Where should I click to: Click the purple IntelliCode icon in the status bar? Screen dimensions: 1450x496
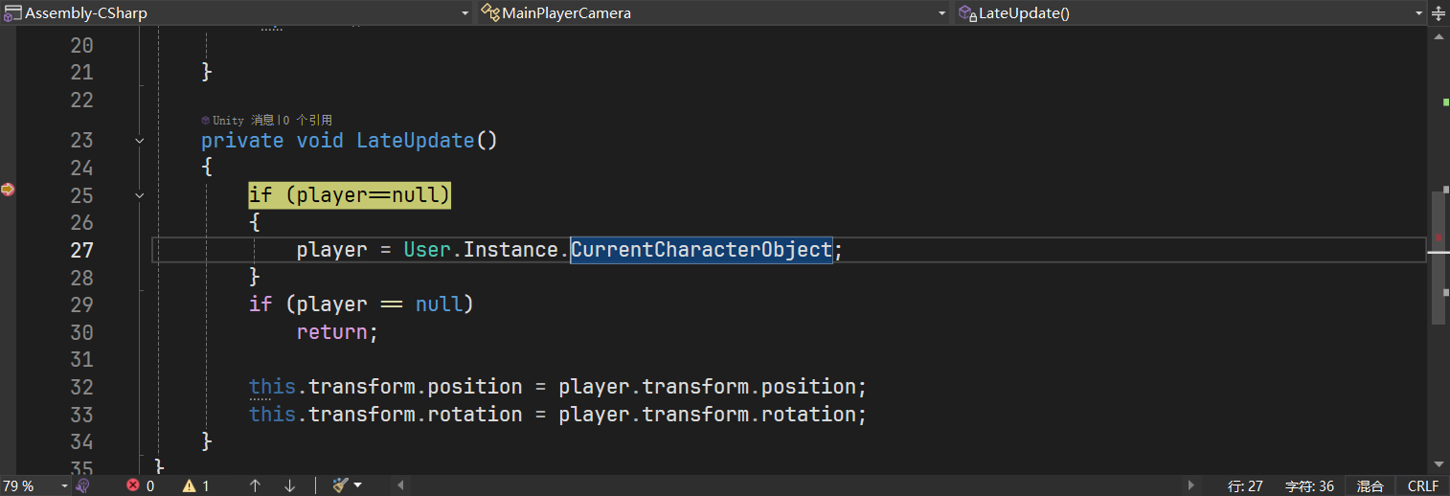pos(82,485)
